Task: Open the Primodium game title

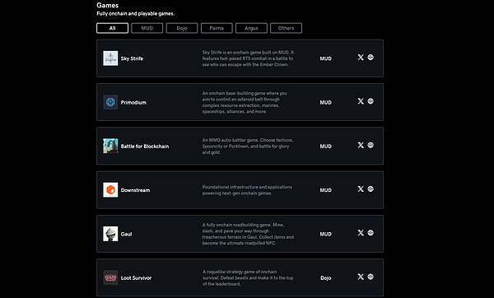Action: [x=133, y=102]
